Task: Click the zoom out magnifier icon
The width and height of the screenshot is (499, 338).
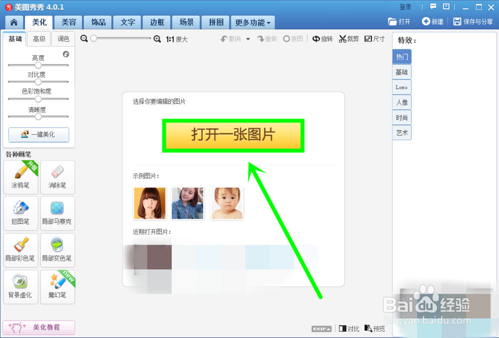Action: (x=84, y=38)
